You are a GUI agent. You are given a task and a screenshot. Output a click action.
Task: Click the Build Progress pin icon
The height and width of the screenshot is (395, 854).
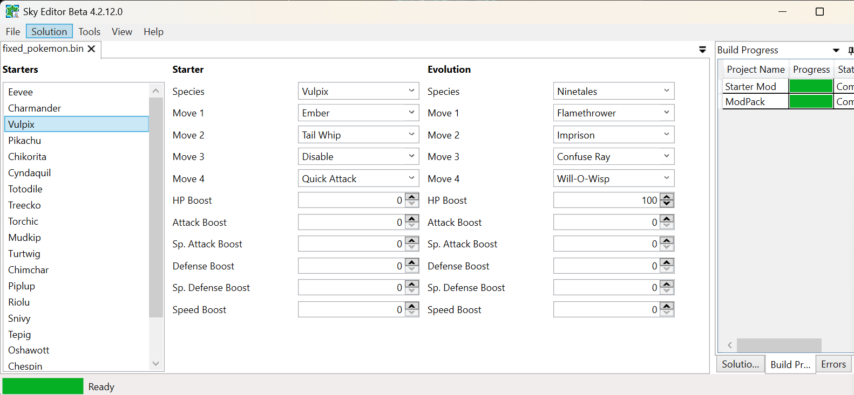point(850,50)
